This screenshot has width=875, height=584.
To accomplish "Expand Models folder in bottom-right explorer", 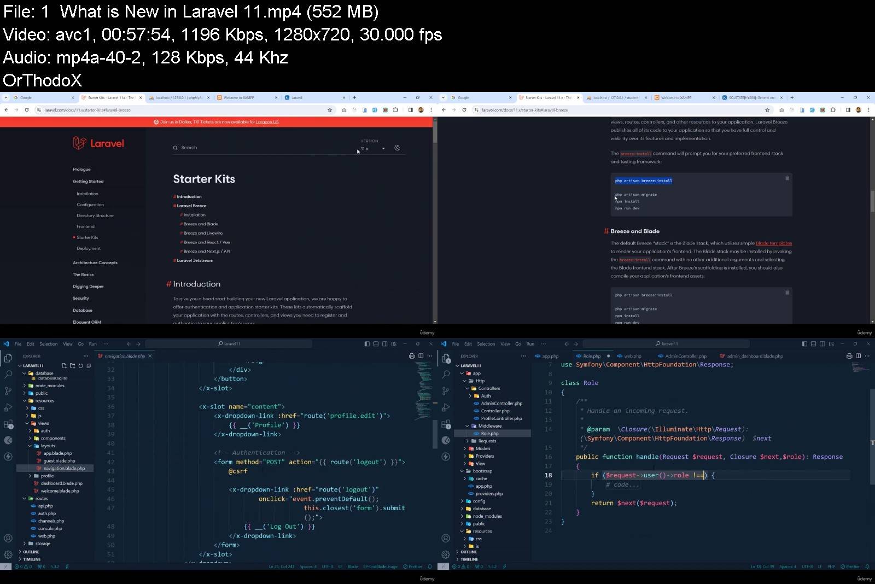I will [465, 448].
